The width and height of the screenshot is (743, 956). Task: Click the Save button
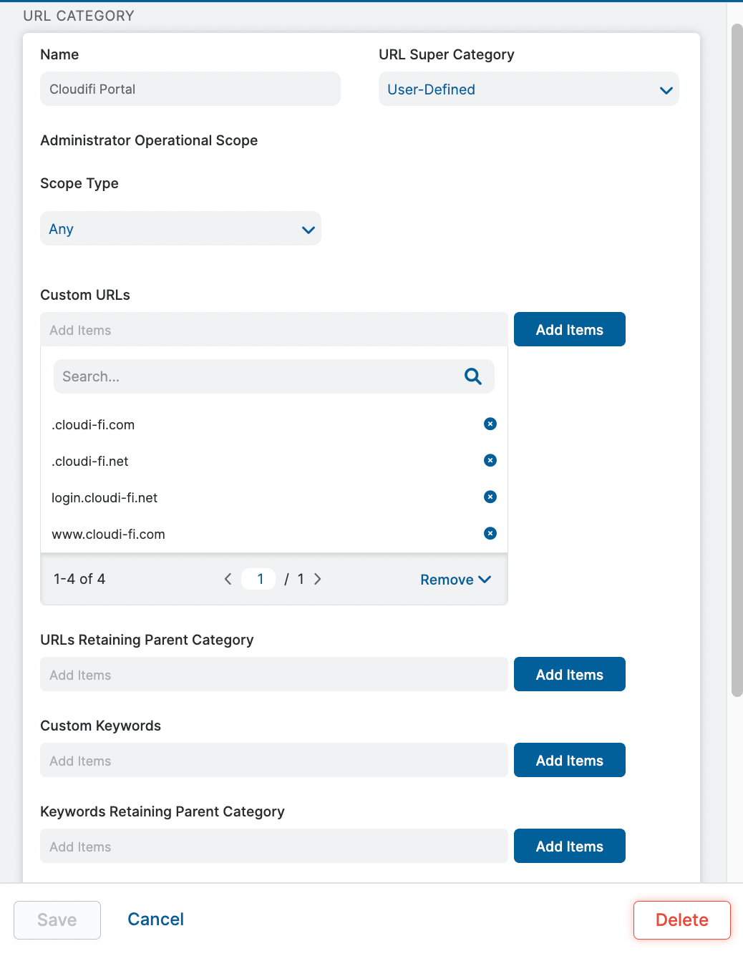click(57, 920)
